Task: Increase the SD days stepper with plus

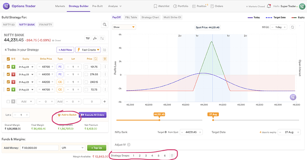Action: point(285,27)
